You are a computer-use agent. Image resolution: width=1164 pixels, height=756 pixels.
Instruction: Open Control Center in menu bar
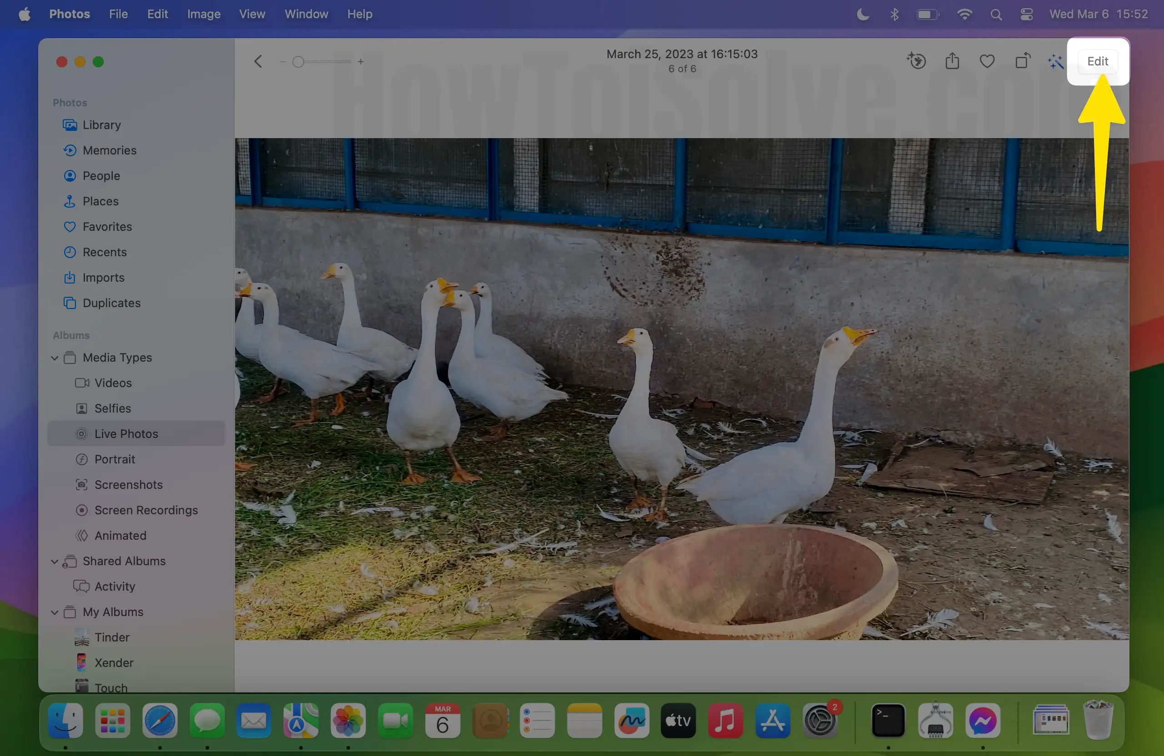click(1027, 14)
